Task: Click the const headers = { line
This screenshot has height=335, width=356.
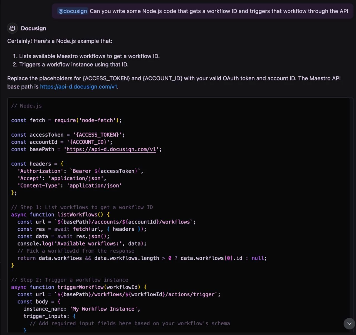Action: click(x=37, y=164)
